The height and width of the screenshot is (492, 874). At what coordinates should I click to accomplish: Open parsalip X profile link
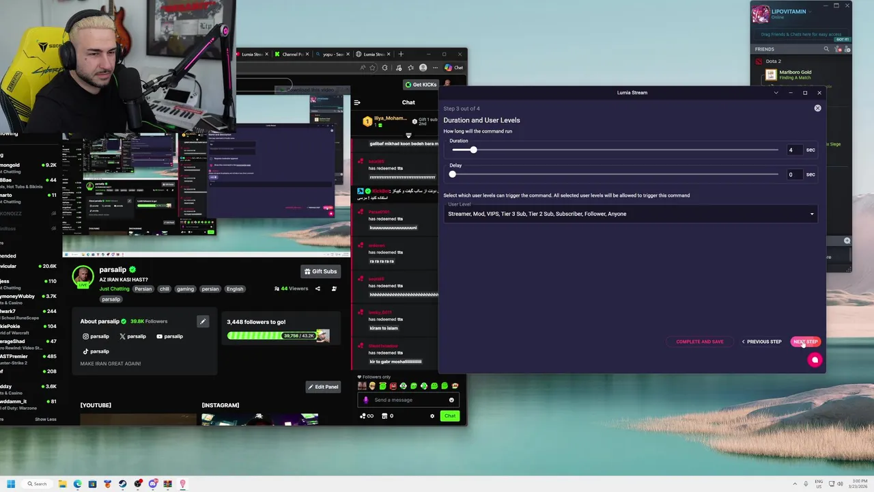pyautogui.click(x=132, y=336)
